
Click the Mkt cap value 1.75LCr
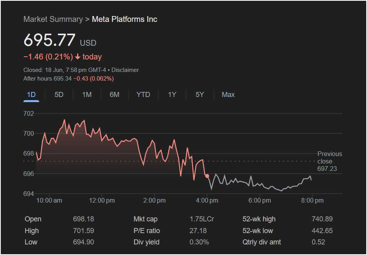point(202,219)
